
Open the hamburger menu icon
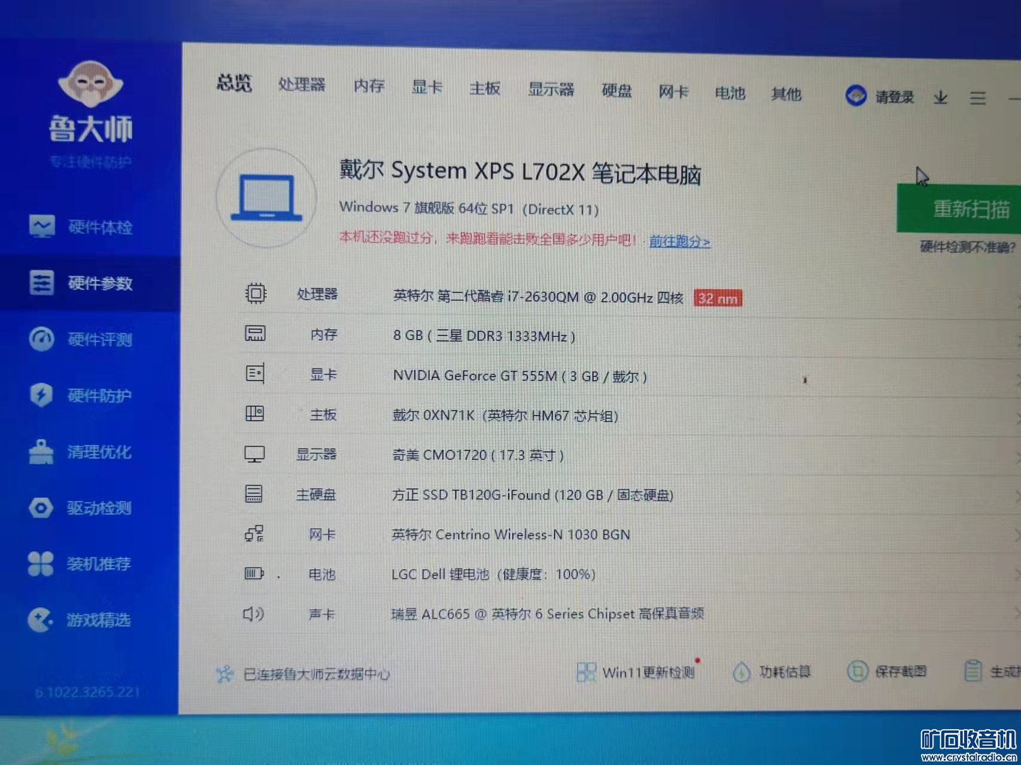[978, 98]
